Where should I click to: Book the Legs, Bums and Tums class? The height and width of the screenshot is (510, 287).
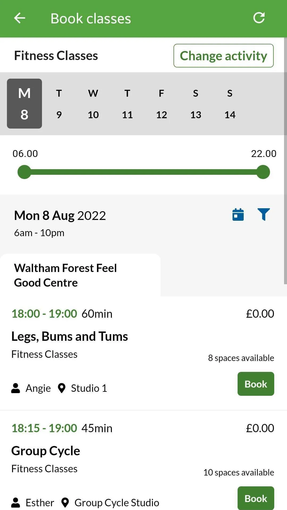pos(256,384)
